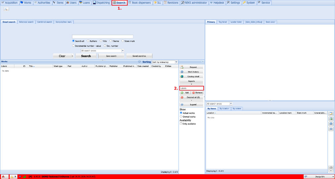
Task: Open the Items module tab
Action: (x=58, y=3)
